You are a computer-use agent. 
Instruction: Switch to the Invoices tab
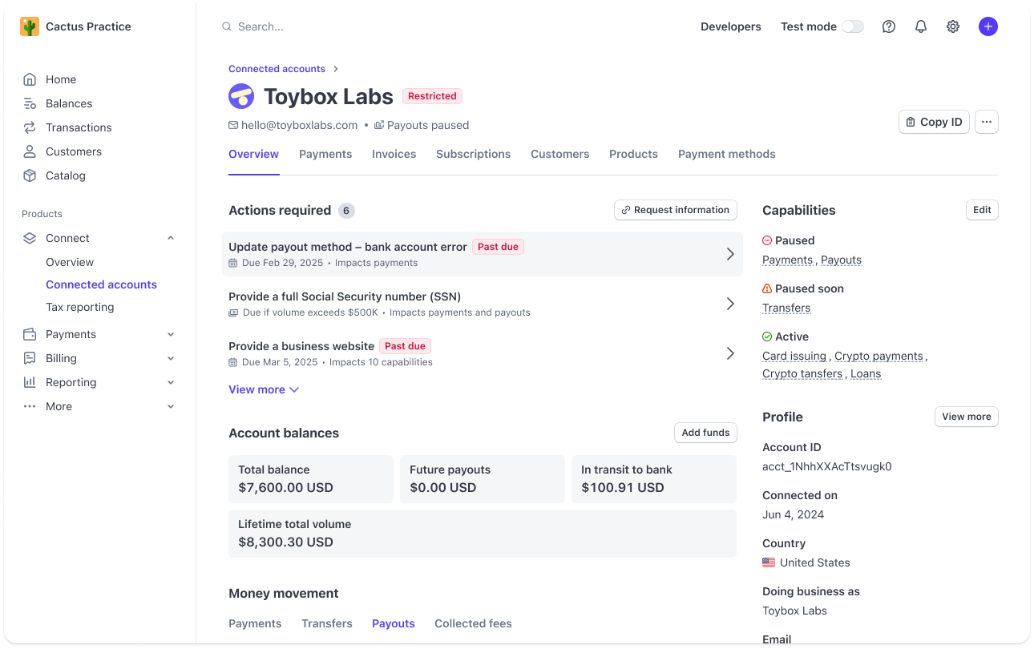(394, 154)
